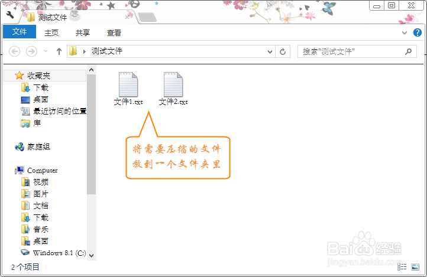Click the 收藏夹 star icon
The width and height of the screenshot is (427, 277).
tap(19, 75)
